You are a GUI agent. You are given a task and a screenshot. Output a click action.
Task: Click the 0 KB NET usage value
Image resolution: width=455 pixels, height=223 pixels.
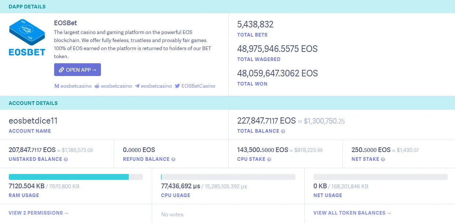point(320,186)
